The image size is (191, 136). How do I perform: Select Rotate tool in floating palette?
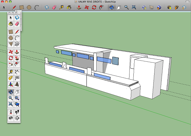pyautogui.click(x=11, y=58)
